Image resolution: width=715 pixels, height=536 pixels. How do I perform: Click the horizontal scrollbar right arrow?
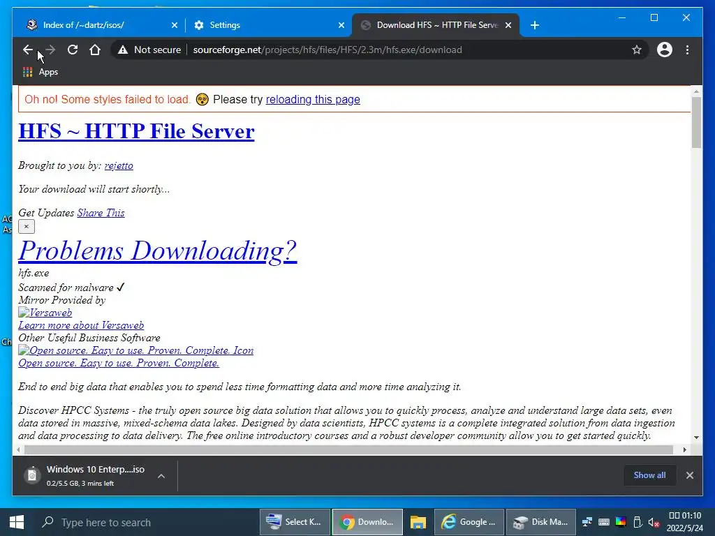684,449
